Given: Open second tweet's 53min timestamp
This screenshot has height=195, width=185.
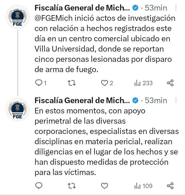Looking at the screenshot, I should pyautogui.click(x=156, y=100).
